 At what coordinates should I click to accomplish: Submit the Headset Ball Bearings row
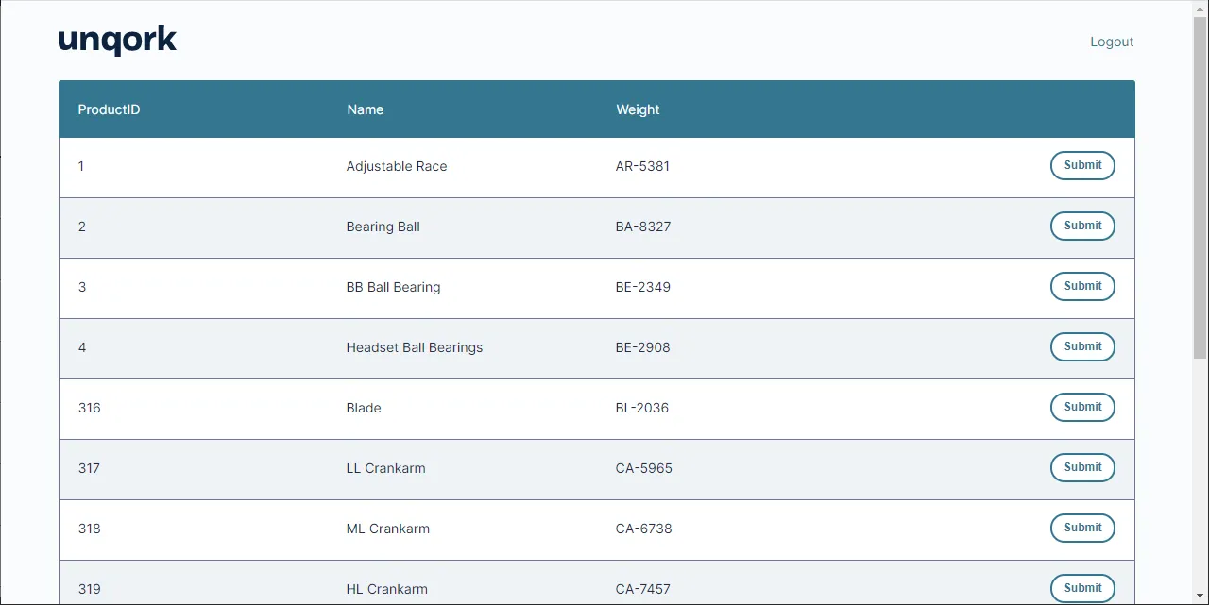click(x=1081, y=346)
